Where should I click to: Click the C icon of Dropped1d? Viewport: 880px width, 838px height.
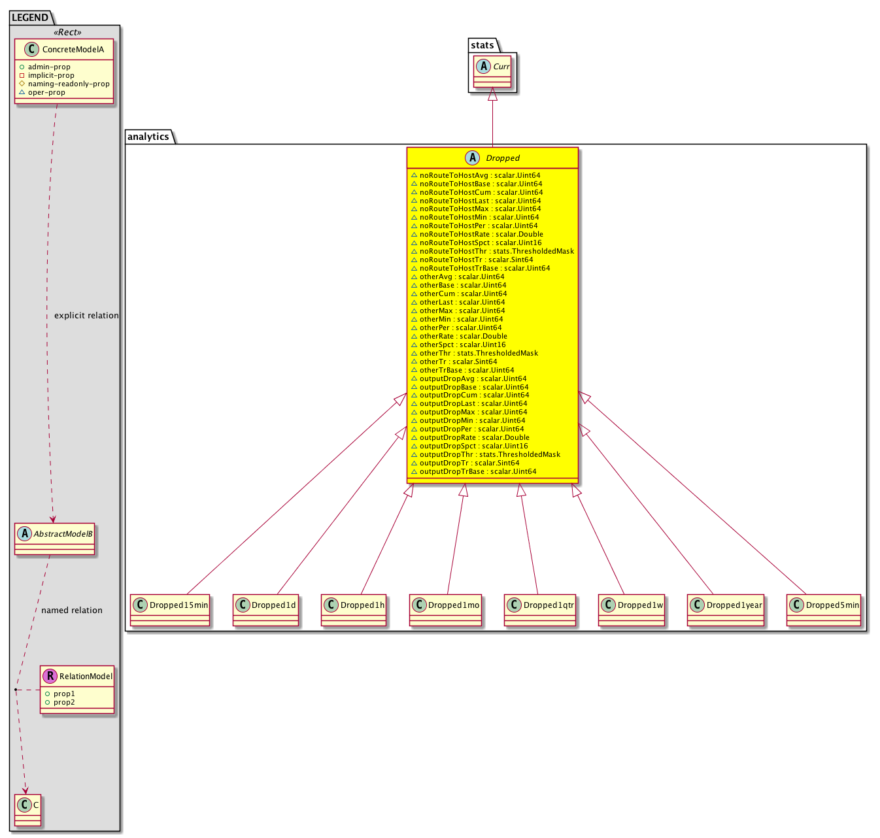(x=243, y=605)
